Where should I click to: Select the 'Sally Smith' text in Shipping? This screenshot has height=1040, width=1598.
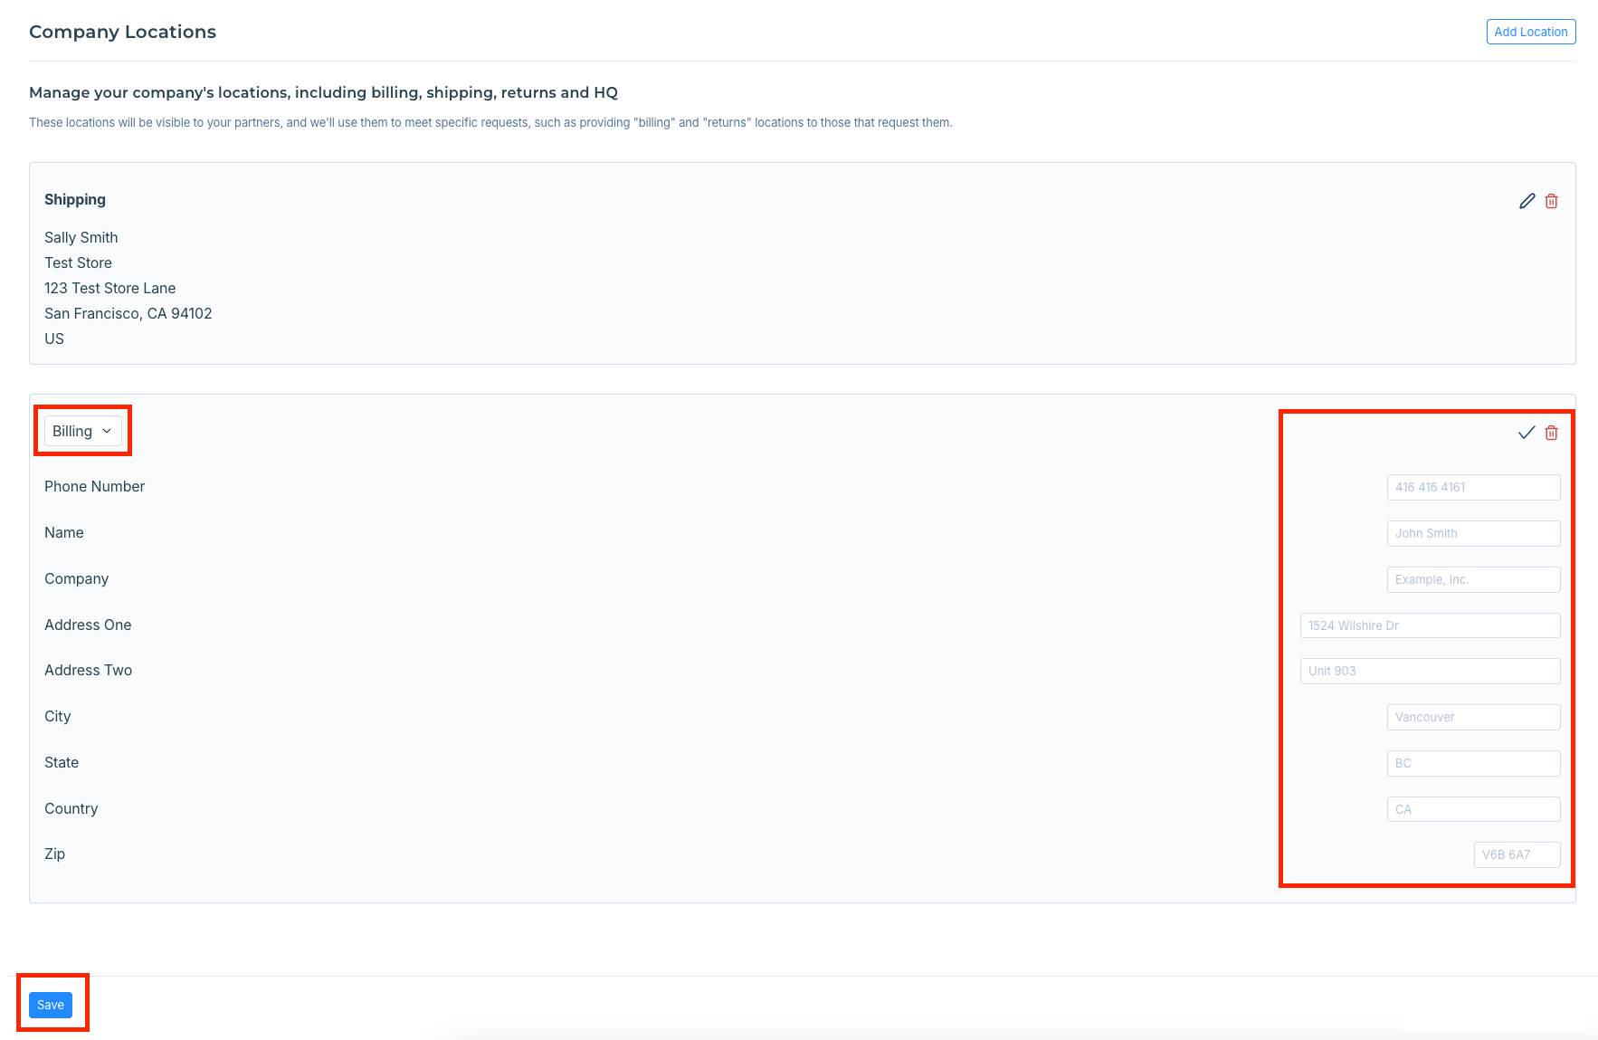pos(81,237)
